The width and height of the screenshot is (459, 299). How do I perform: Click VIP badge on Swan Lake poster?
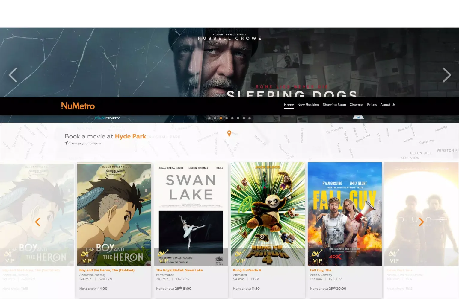point(164,257)
